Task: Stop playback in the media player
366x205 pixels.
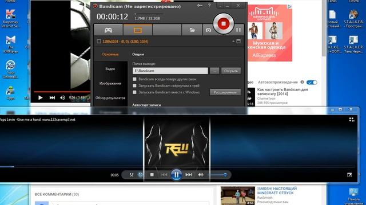Action: tap(152, 175)
